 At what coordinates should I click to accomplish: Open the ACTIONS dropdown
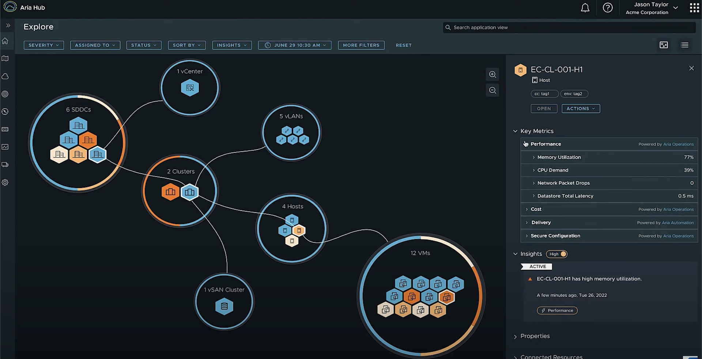coord(581,109)
